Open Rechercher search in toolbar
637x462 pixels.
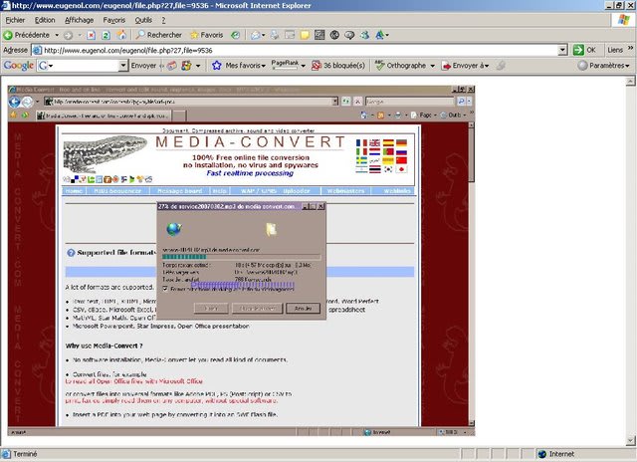158,35
